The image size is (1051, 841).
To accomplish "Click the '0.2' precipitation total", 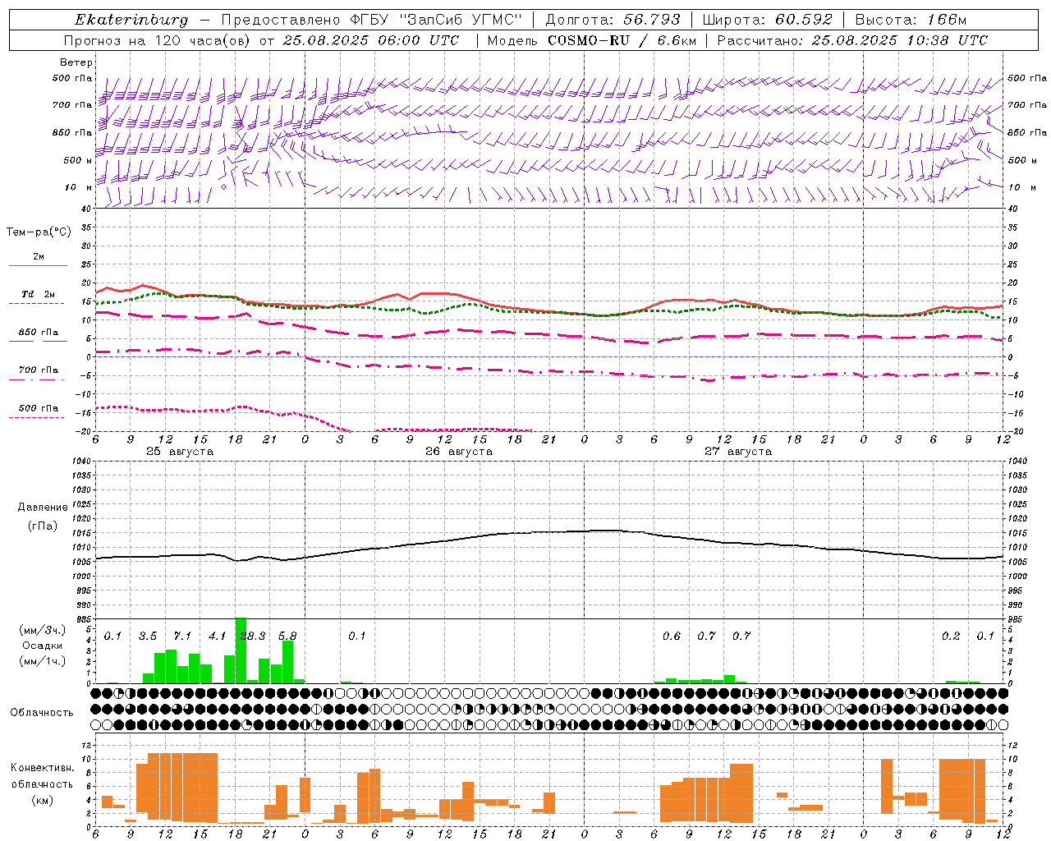I will tap(951, 636).
